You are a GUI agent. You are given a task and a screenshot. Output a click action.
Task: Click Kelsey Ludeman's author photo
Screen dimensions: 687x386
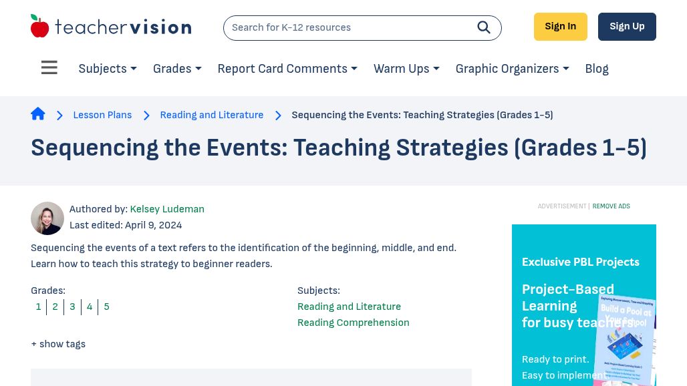pos(47,218)
